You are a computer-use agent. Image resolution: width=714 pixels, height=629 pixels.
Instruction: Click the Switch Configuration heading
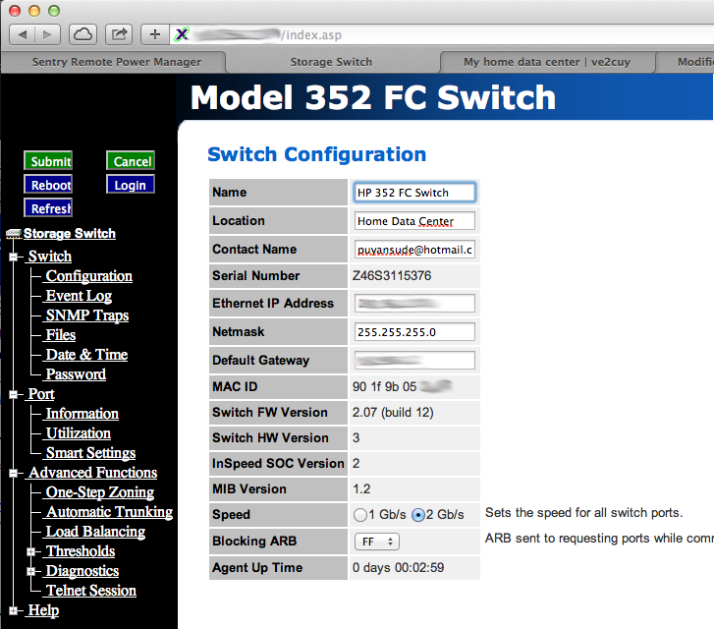tap(317, 154)
